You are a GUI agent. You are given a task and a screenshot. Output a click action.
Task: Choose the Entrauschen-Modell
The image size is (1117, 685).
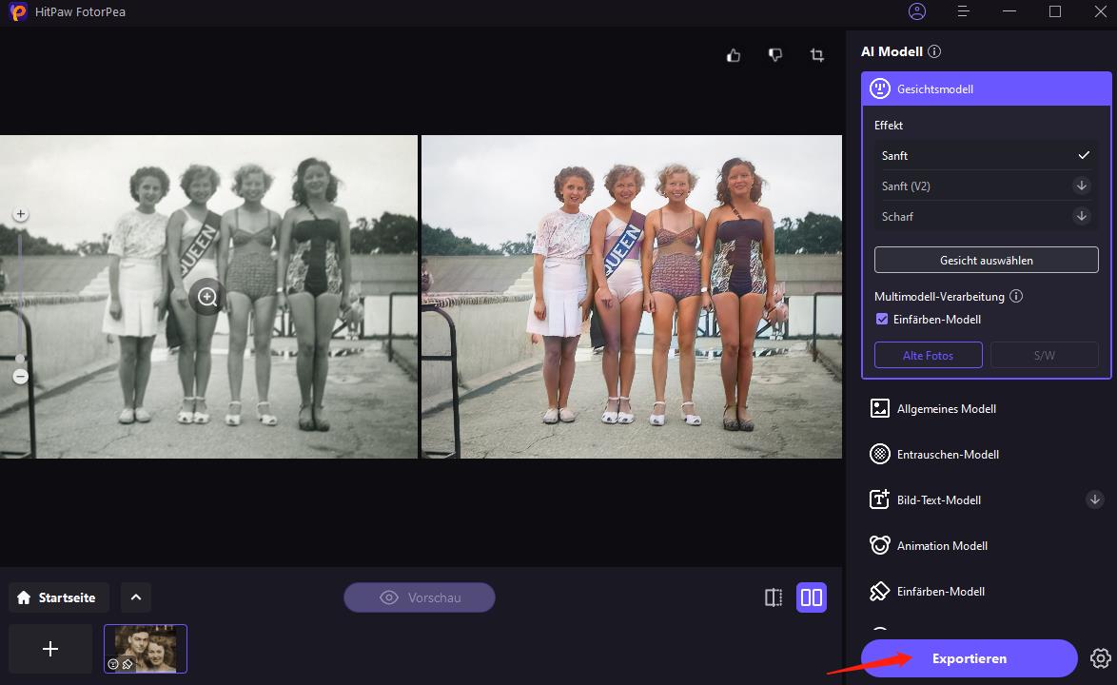(946, 454)
